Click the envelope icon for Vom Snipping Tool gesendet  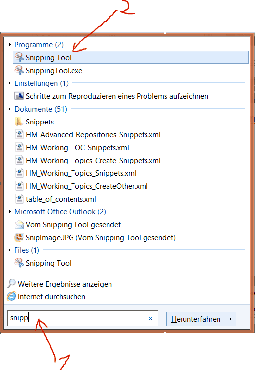click(19, 225)
